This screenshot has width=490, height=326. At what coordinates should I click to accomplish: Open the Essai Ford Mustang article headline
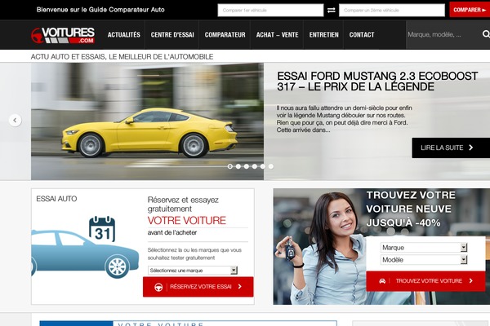click(377, 81)
